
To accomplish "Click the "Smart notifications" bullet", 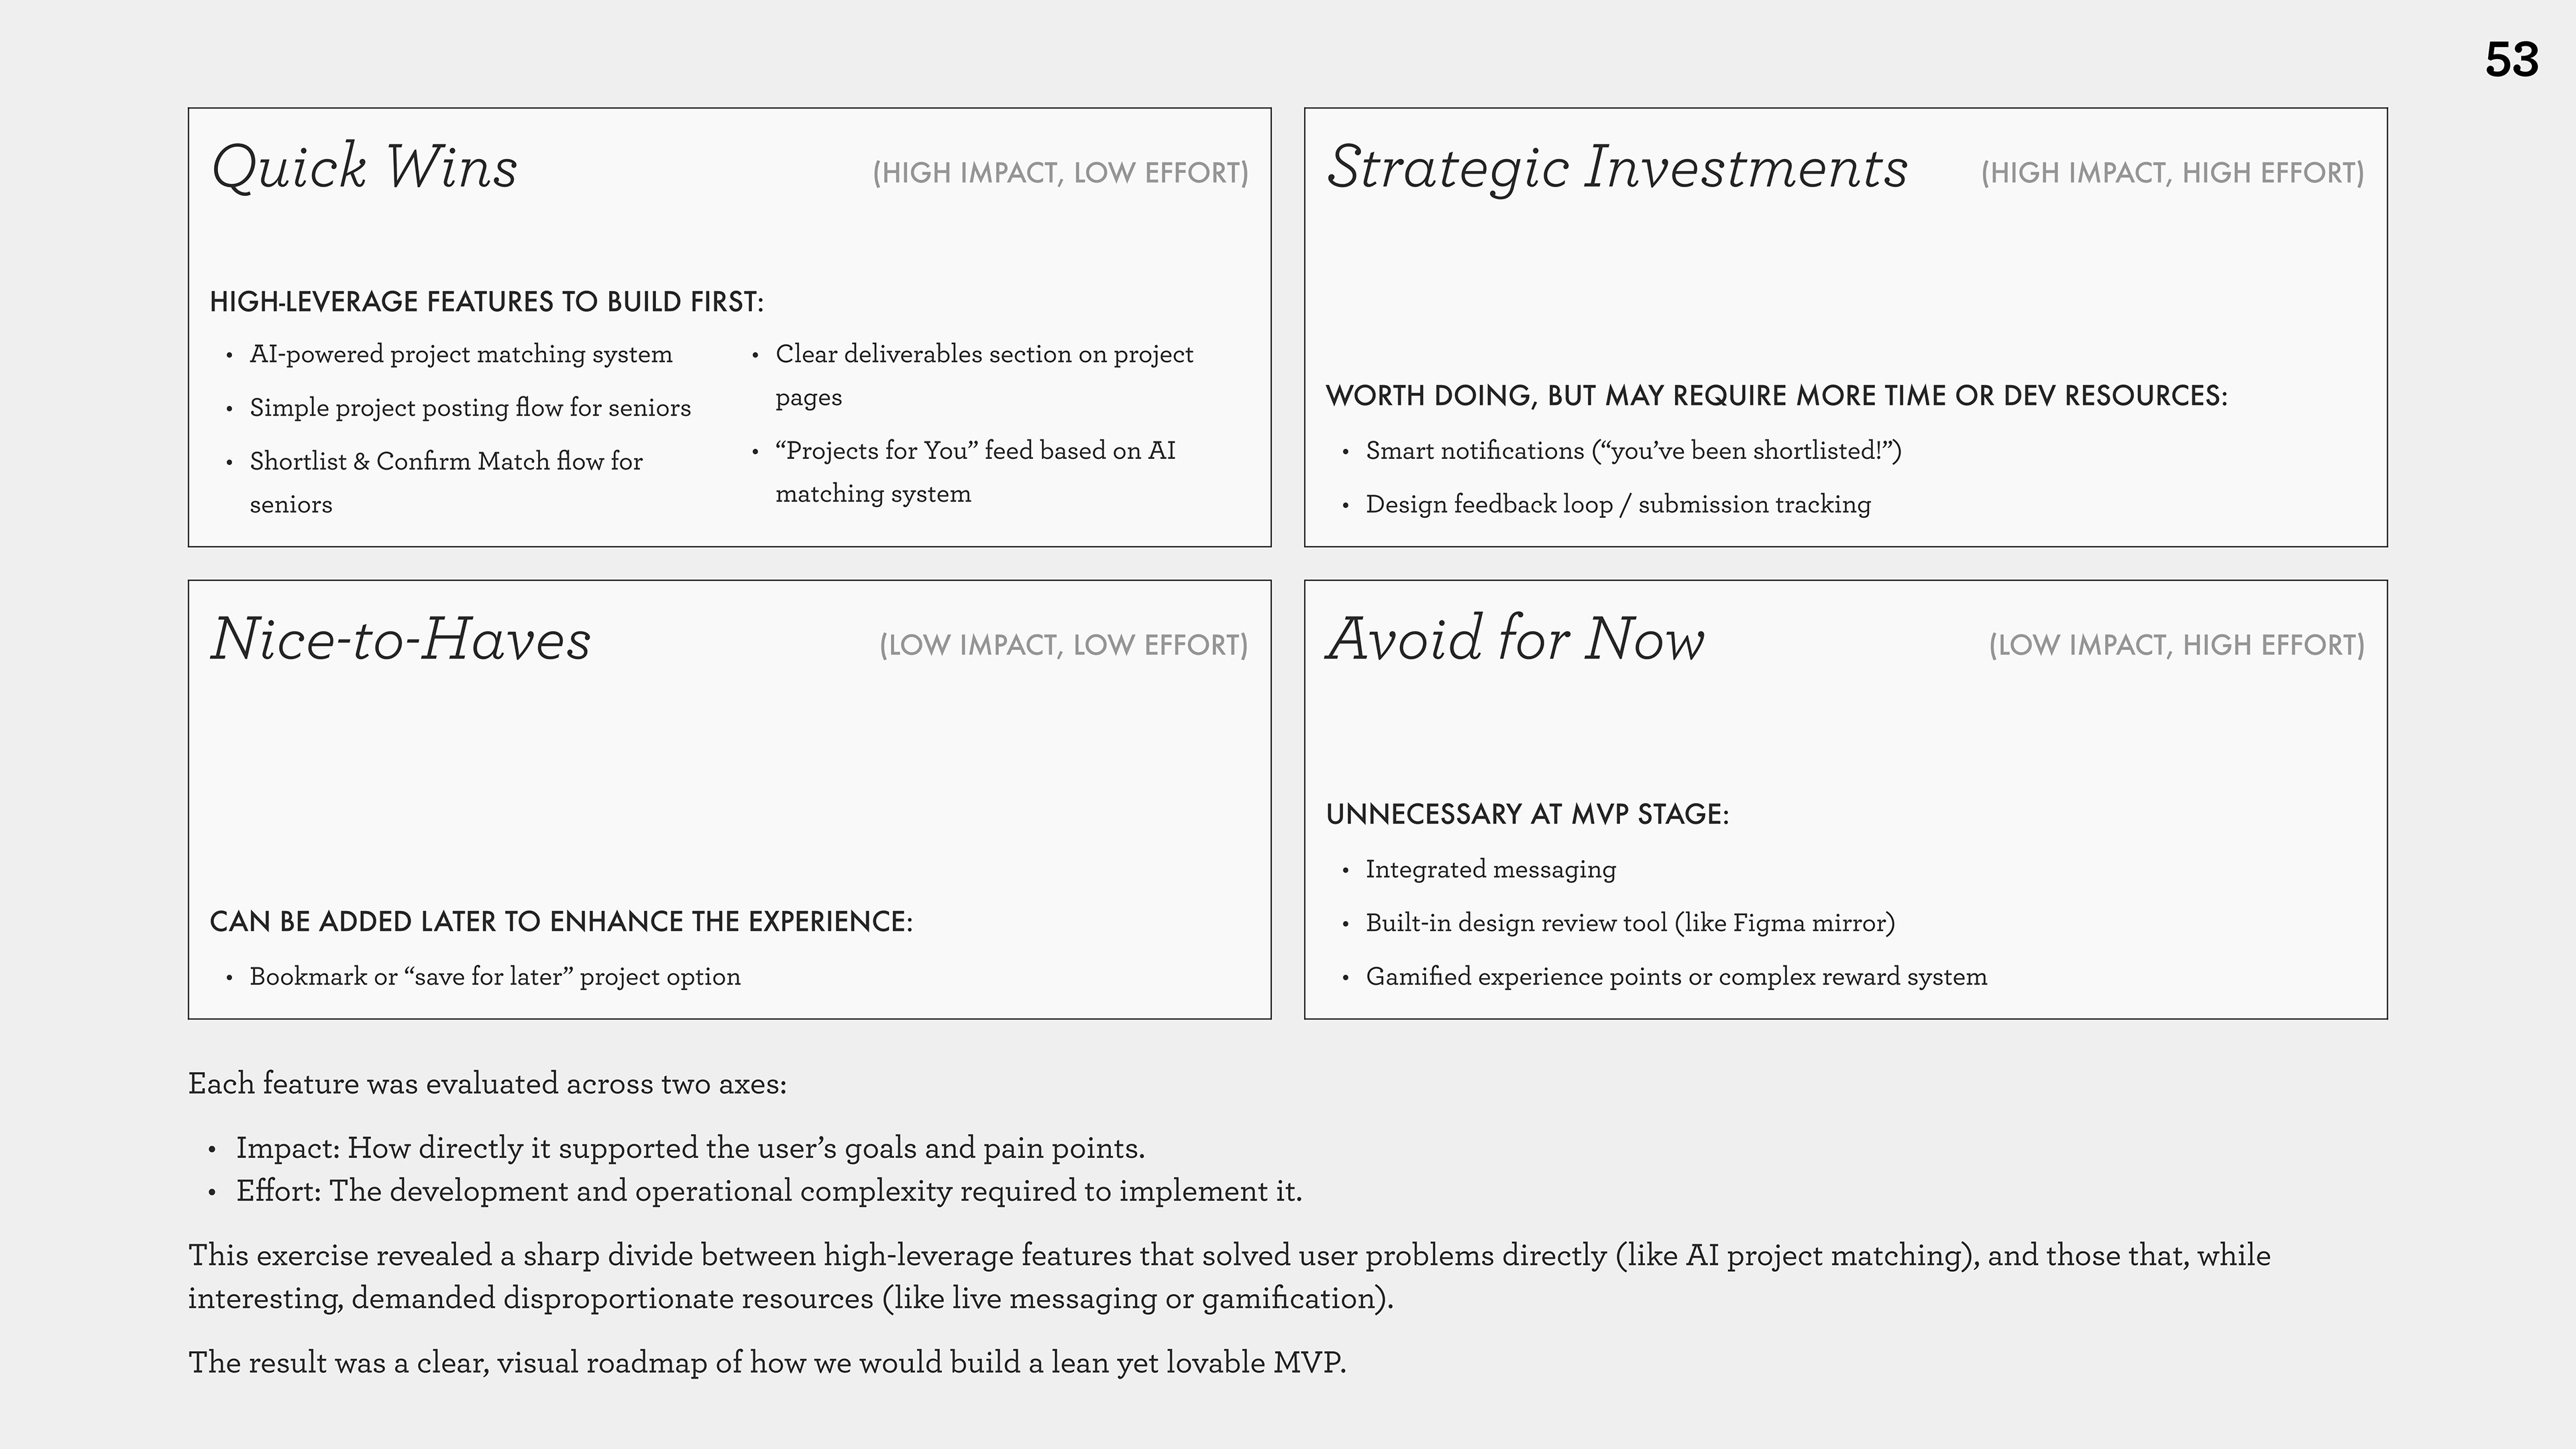I will click(1633, 451).
